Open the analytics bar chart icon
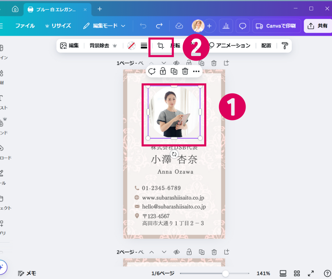This screenshot has height=279, width=332. click(226, 26)
